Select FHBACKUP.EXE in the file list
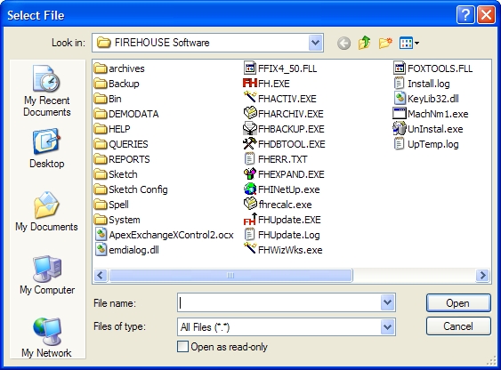 point(284,129)
